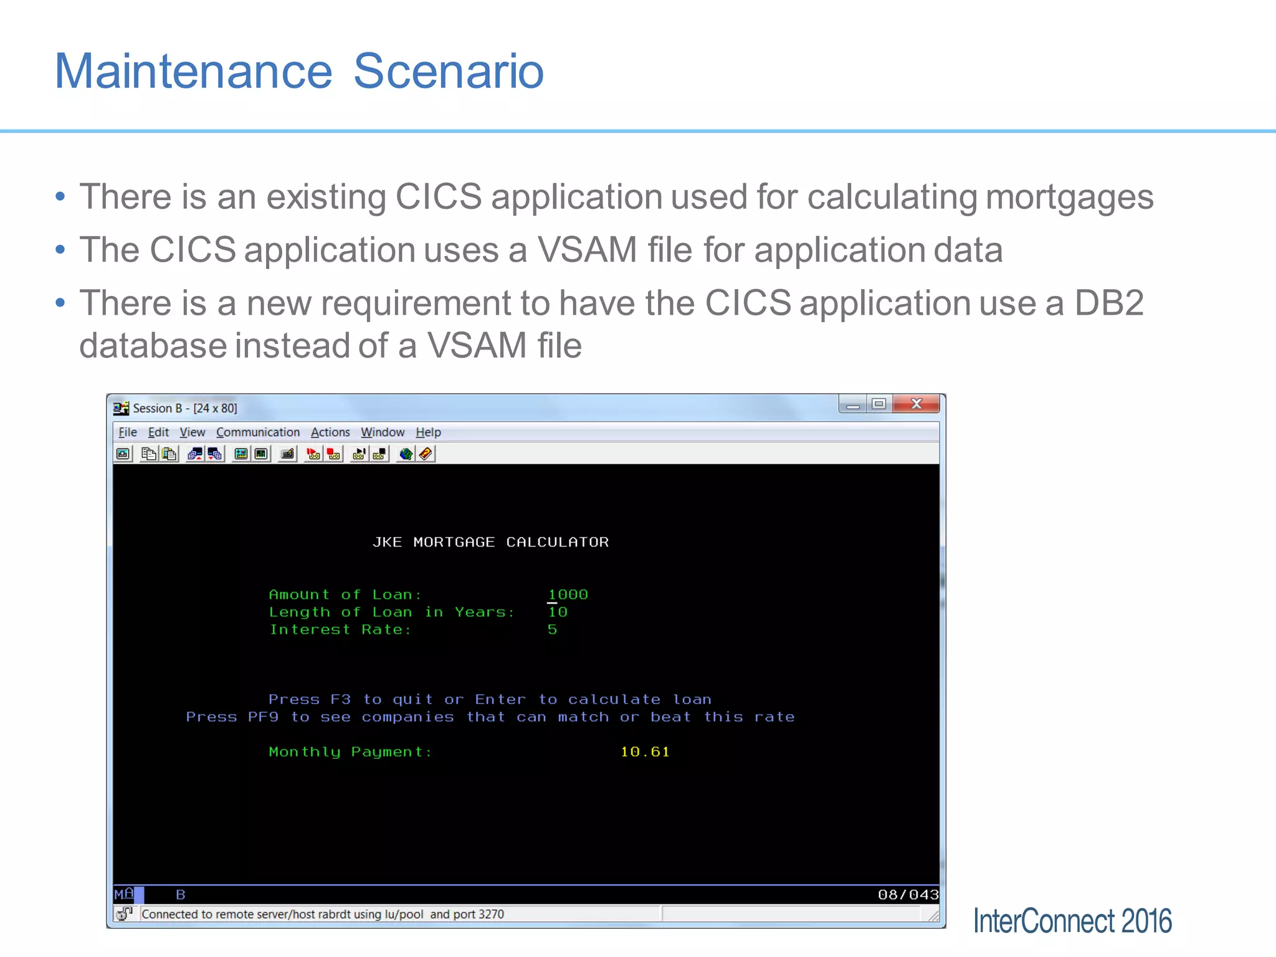
Task: Click the connection status icon in status bar
Action: [x=124, y=913]
